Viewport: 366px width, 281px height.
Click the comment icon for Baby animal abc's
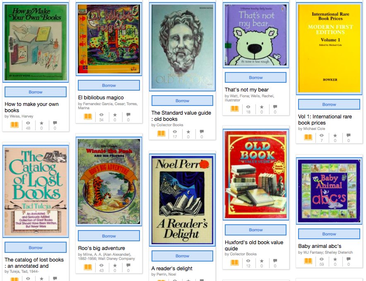coord(349,259)
